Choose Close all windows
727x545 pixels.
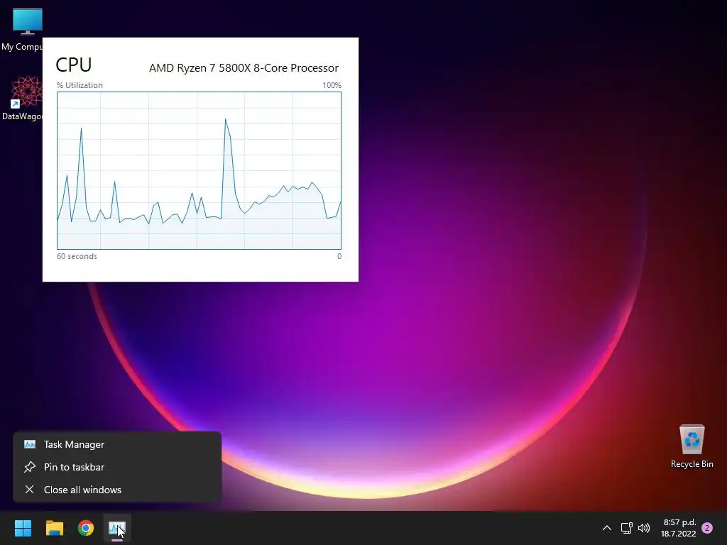point(117,490)
